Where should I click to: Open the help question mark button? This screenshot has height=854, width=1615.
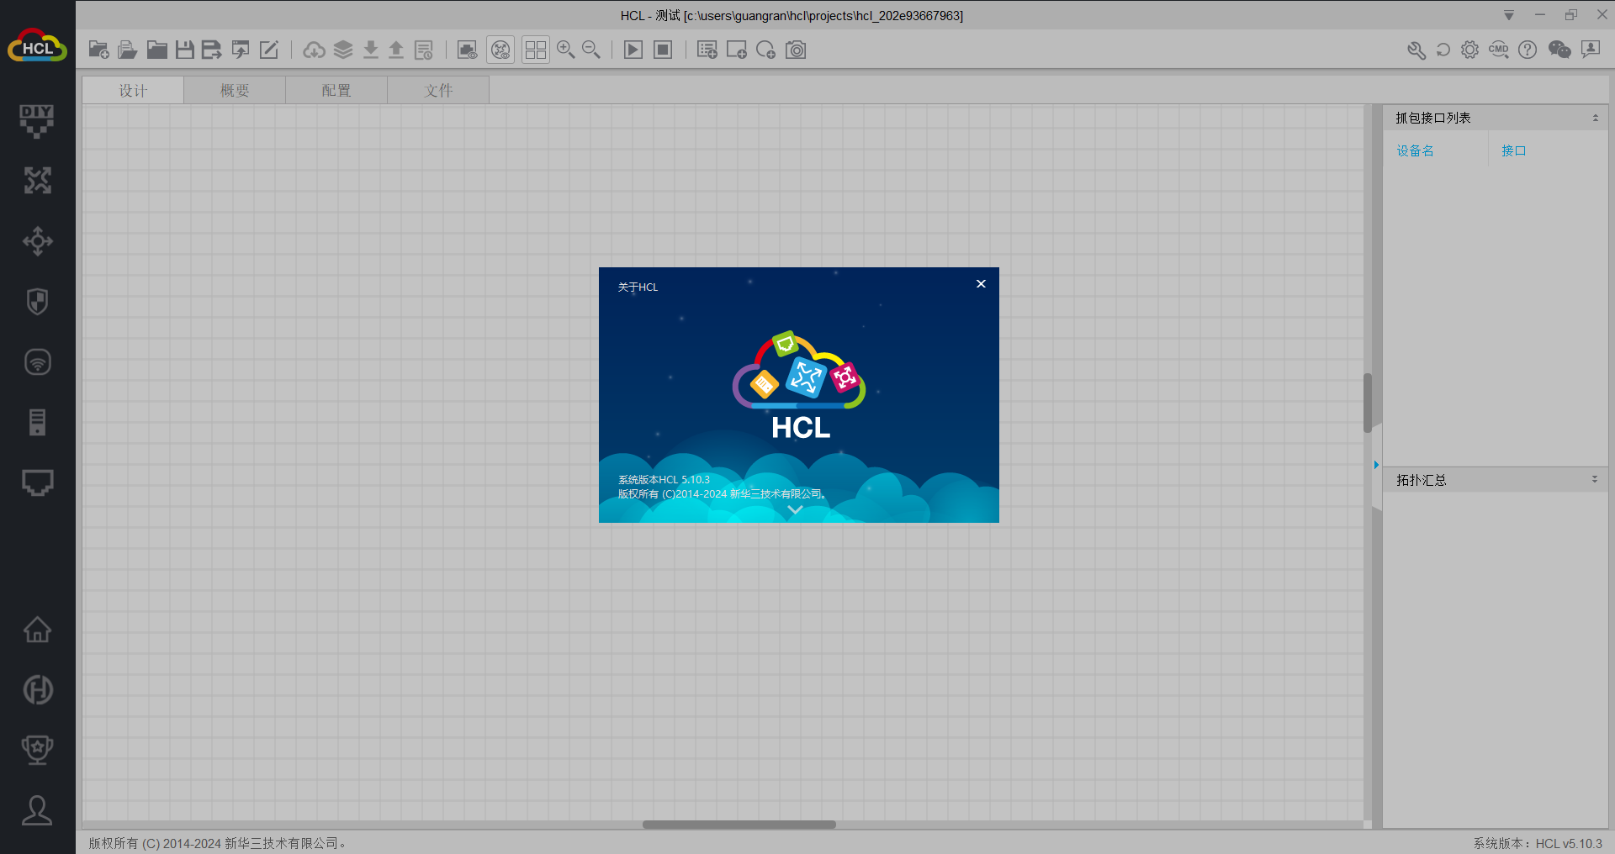click(x=1527, y=50)
